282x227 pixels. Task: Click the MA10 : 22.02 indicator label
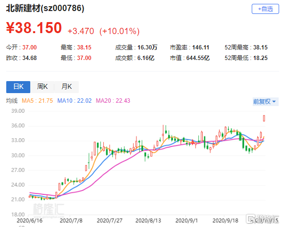[x=74, y=101]
